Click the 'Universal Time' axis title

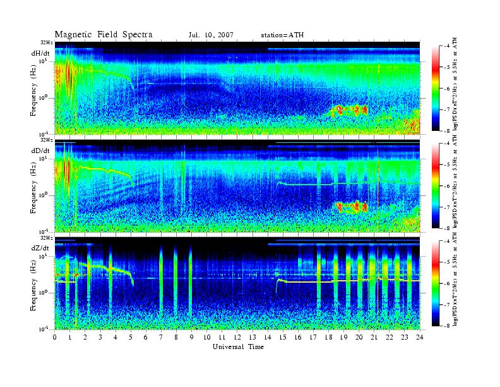238,347
